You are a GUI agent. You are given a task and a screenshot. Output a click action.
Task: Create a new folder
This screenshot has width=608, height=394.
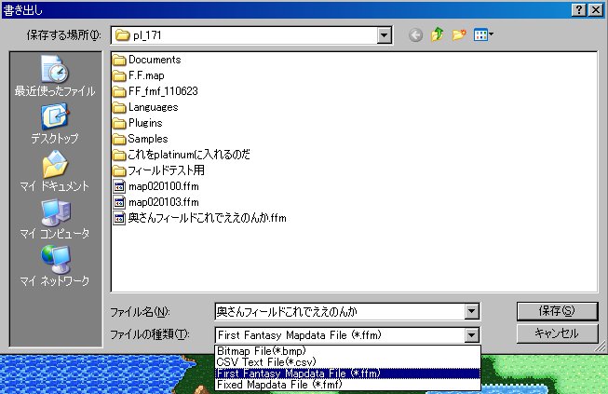pyautogui.click(x=459, y=34)
